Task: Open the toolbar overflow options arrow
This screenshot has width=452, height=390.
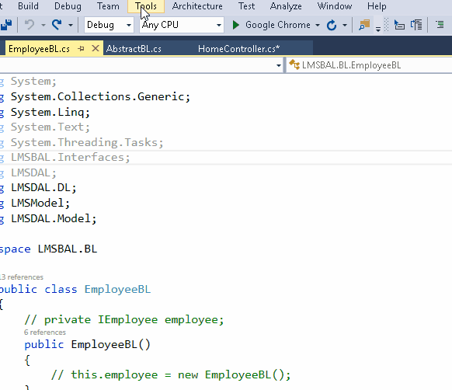Action: click(378, 29)
